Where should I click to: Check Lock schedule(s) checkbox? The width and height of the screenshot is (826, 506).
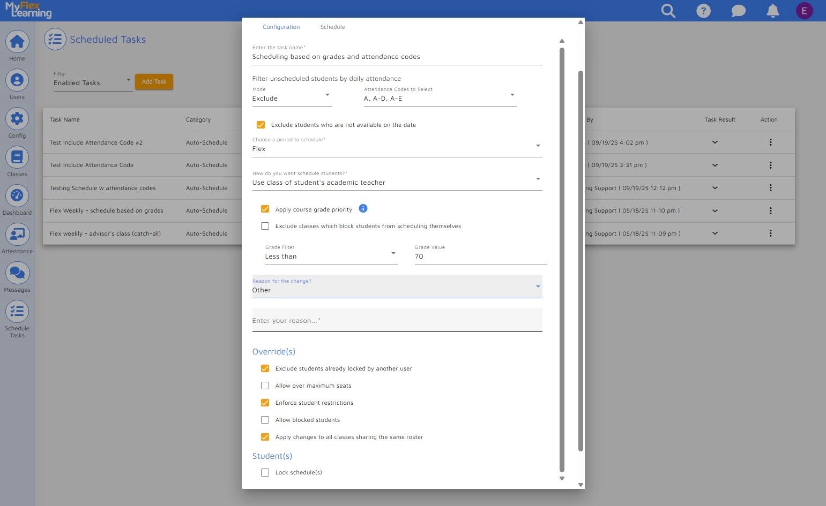tap(265, 472)
